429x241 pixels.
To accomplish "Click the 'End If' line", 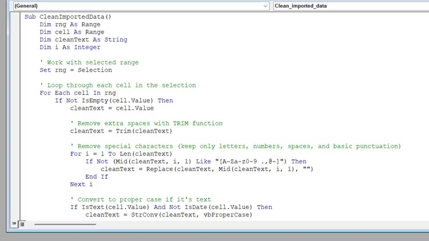I will [x=97, y=177].
